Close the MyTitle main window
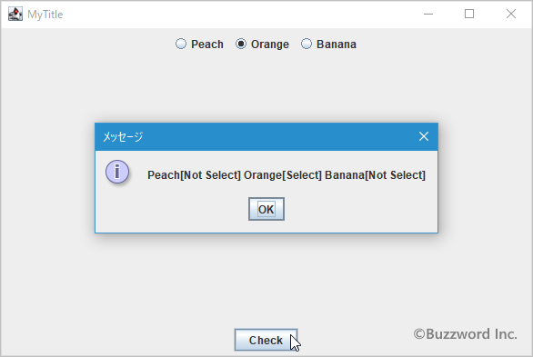Screen dimensions: 533x357 [x=511, y=14]
